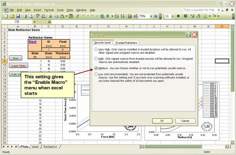Image resolution: width=236 pixels, height=155 pixels.
Task: Select the Security Level tab
Action: (x=102, y=43)
